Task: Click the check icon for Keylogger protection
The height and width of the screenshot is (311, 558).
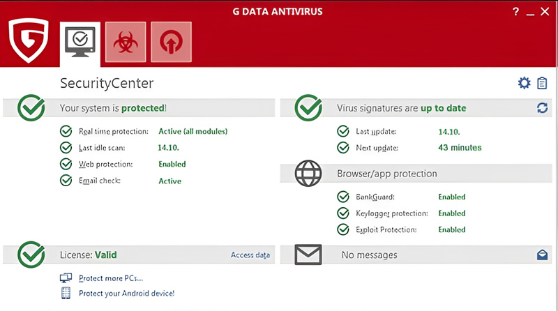Action: (343, 213)
